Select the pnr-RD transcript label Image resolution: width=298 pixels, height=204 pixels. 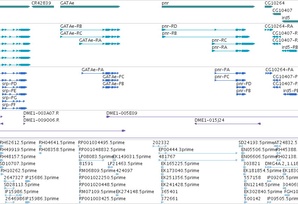(169, 26)
